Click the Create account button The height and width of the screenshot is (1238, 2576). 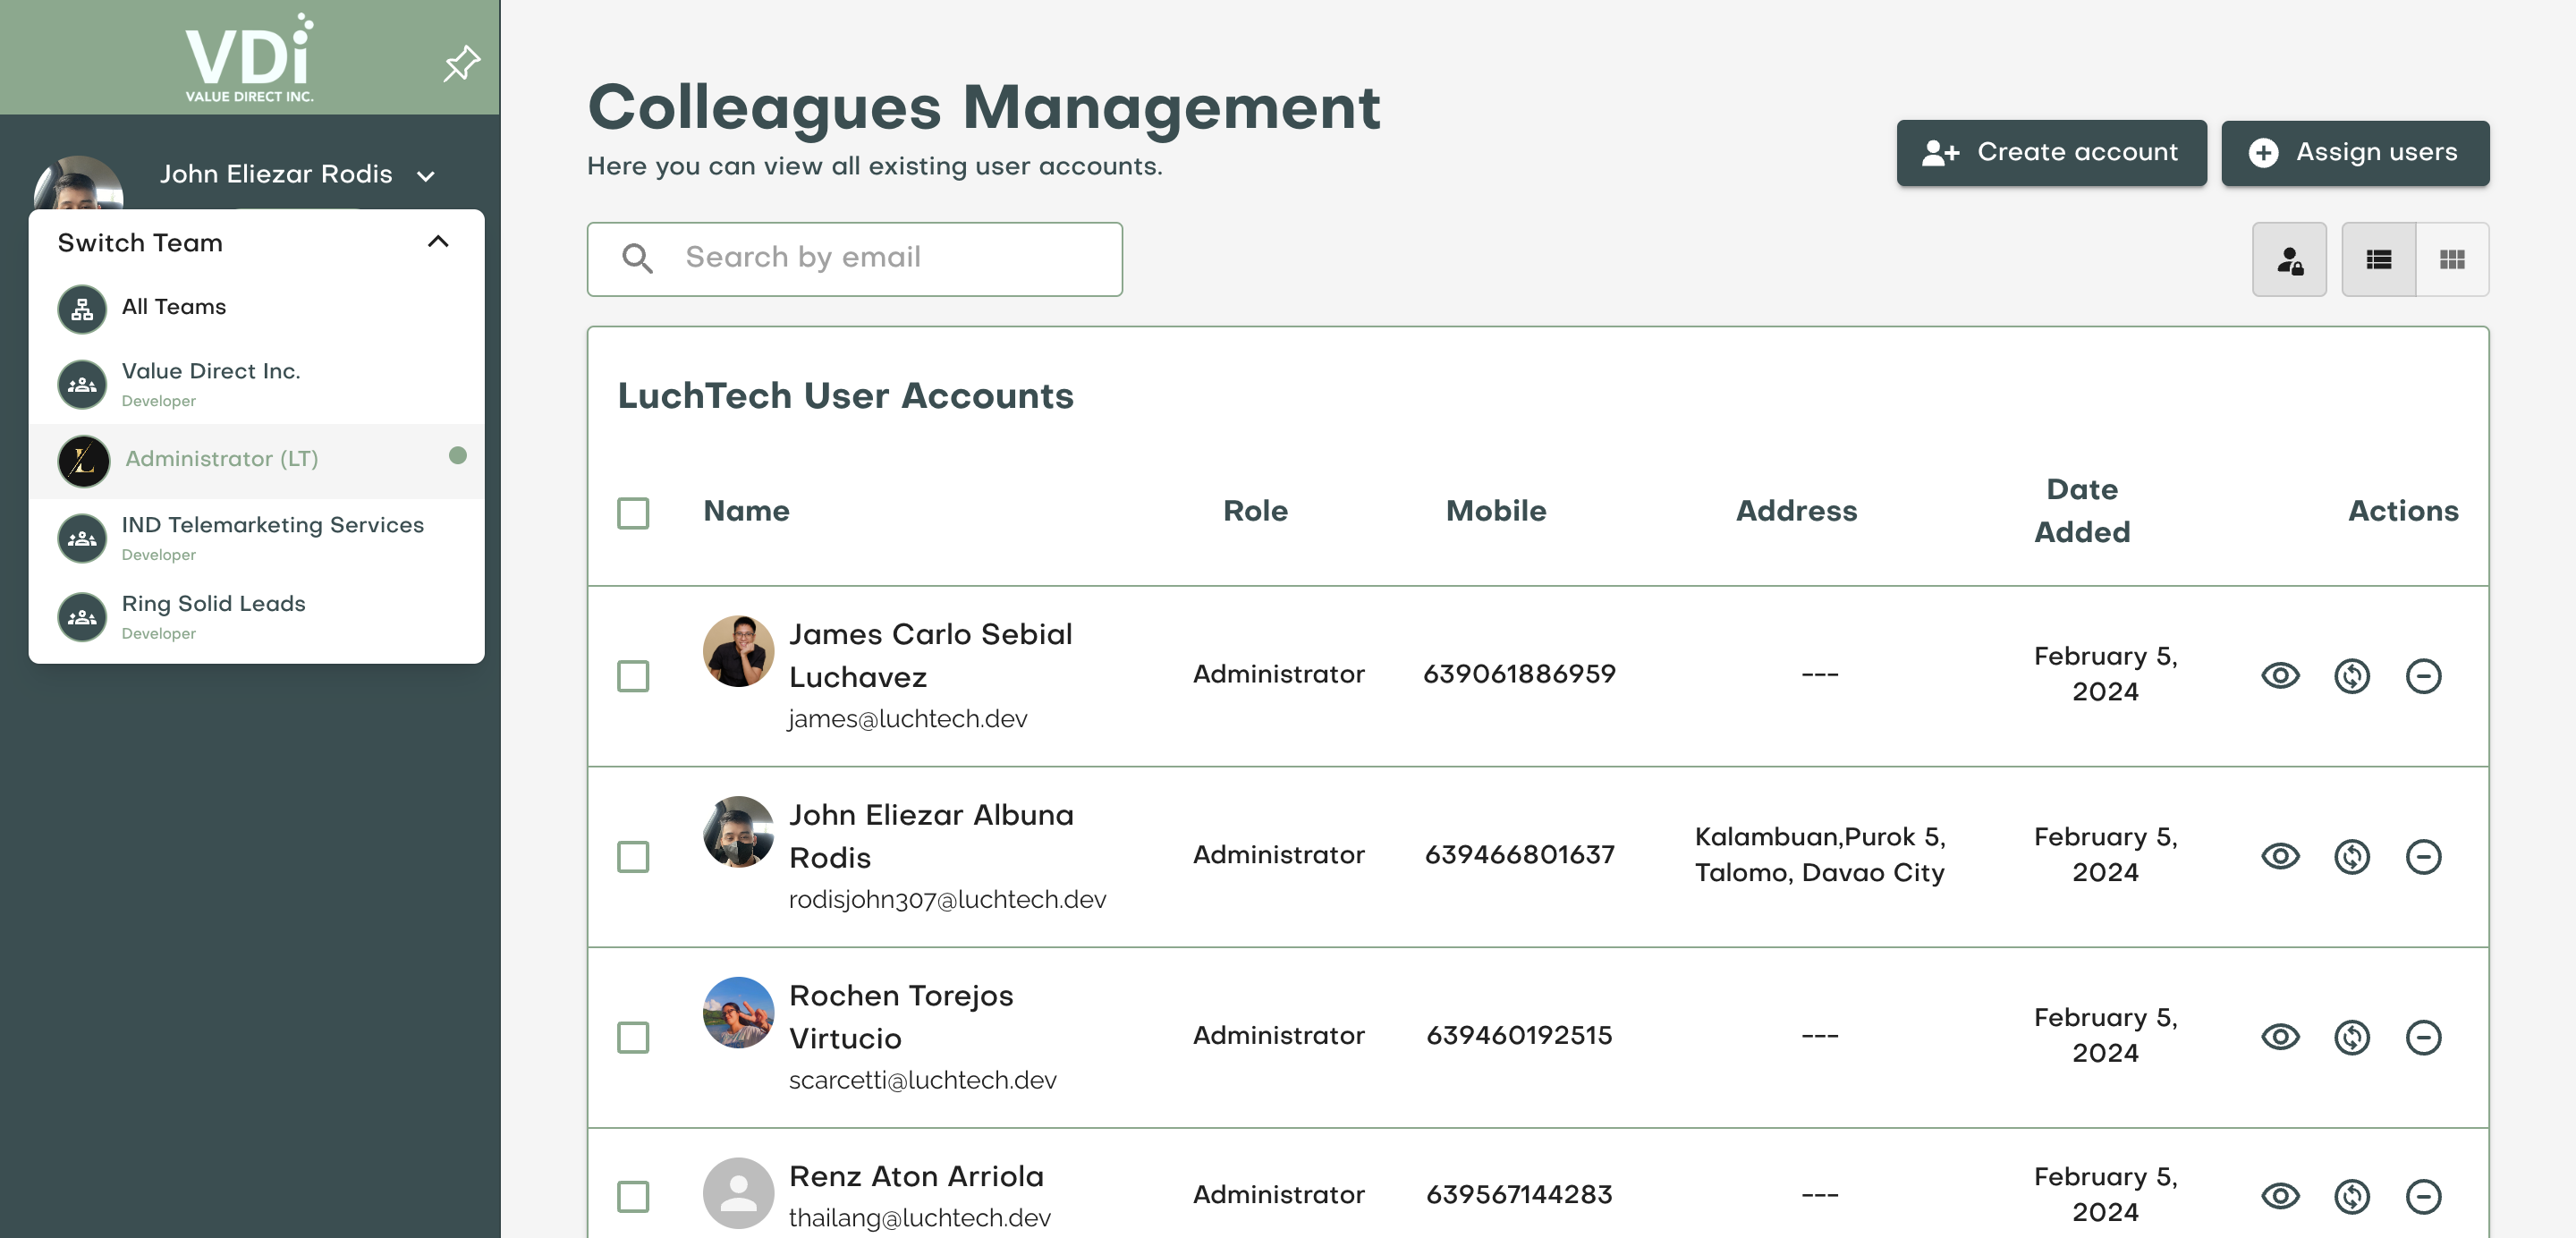[x=2050, y=152]
